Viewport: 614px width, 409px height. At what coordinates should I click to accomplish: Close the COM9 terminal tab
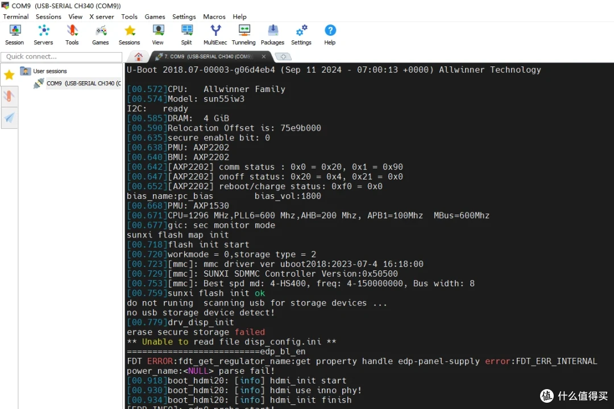(264, 57)
